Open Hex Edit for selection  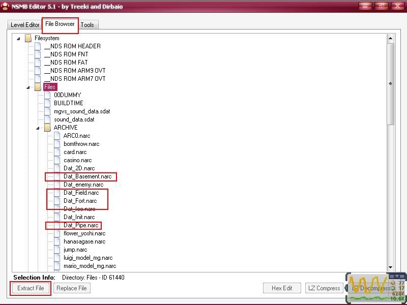point(282,288)
